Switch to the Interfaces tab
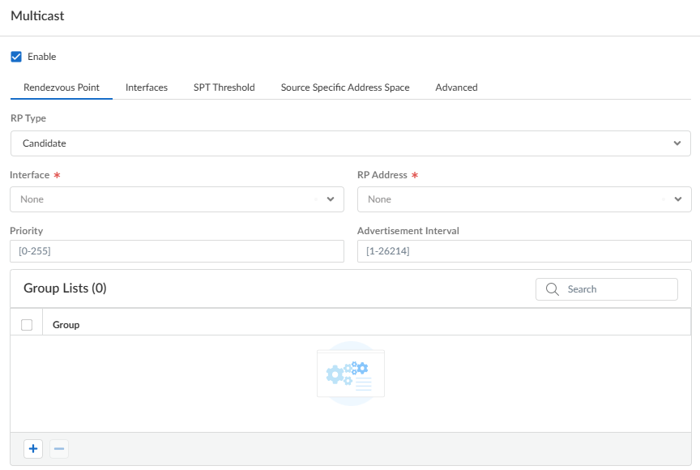700x470 pixels. 147,88
